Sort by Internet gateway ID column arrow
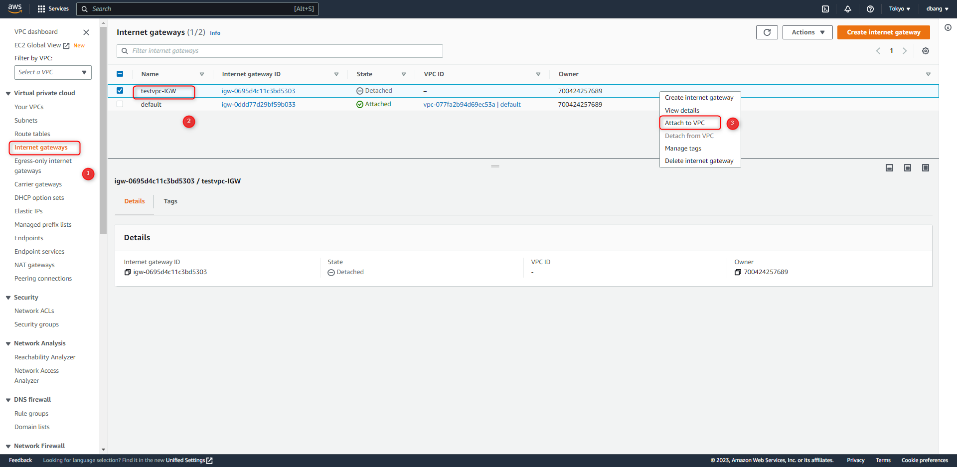The width and height of the screenshot is (957, 467). [x=336, y=74]
